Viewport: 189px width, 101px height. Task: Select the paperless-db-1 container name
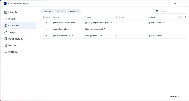tap(61, 29)
